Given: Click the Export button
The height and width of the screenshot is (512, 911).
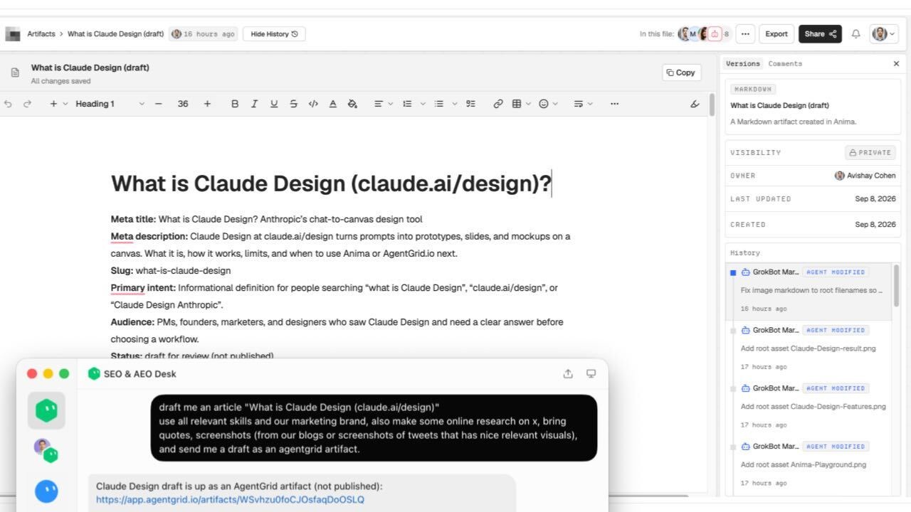Looking at the screenshot, I should click(x=776, y=34).
